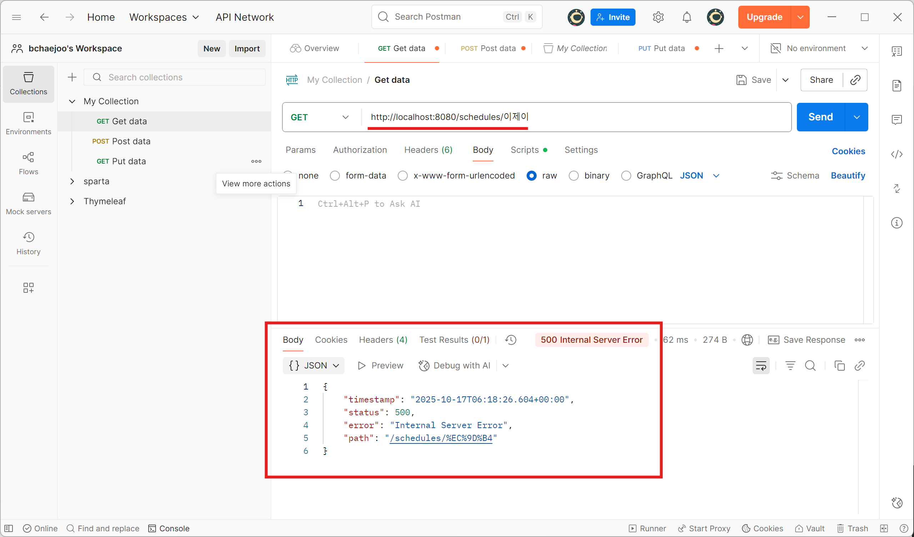This screenshot has height=537, width=914.
Task: Search the response with magnifier icon
Action: [x=810, y=365]
